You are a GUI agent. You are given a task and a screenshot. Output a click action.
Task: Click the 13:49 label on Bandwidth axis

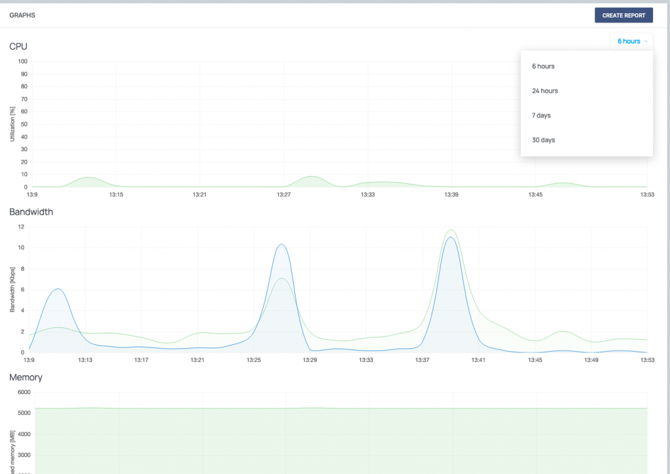tap(591, 360)
